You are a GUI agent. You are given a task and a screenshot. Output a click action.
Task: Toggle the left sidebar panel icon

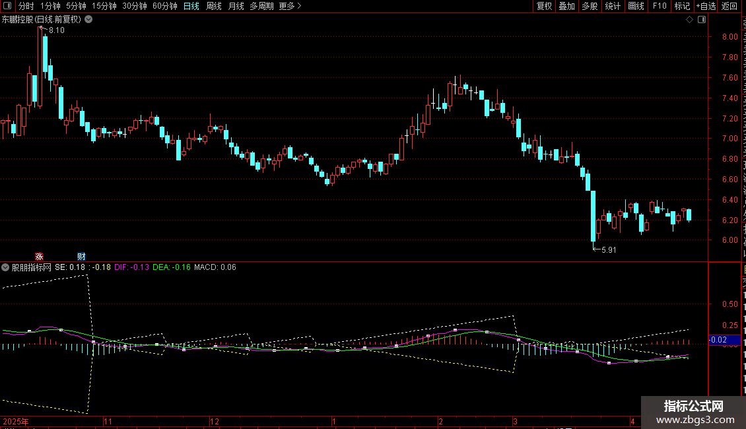coord(7,6)
